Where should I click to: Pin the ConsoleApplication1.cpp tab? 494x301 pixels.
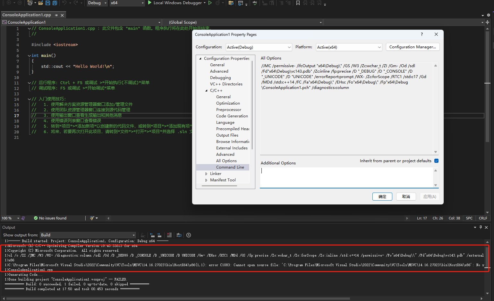(56, 15)
